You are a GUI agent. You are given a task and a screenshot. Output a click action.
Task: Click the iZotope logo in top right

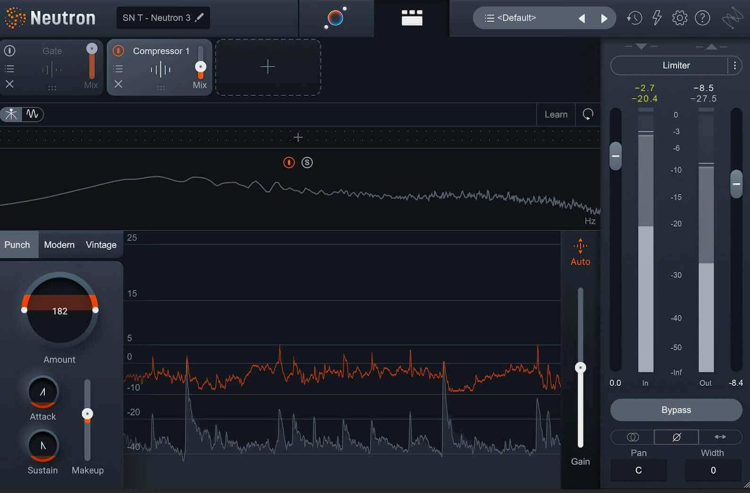[x=732, y=18]
